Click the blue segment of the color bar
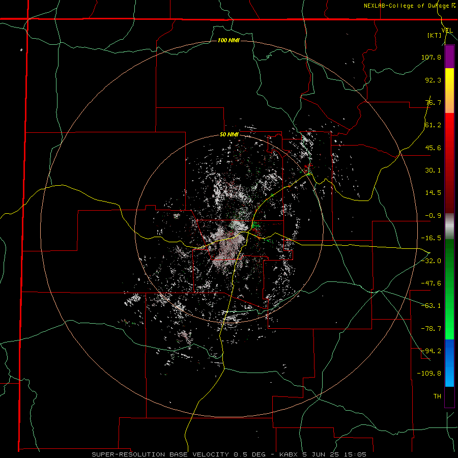458x458 pixels. (x=449, y=363)
